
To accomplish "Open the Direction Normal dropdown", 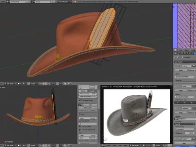I will [x=185, y=124].
